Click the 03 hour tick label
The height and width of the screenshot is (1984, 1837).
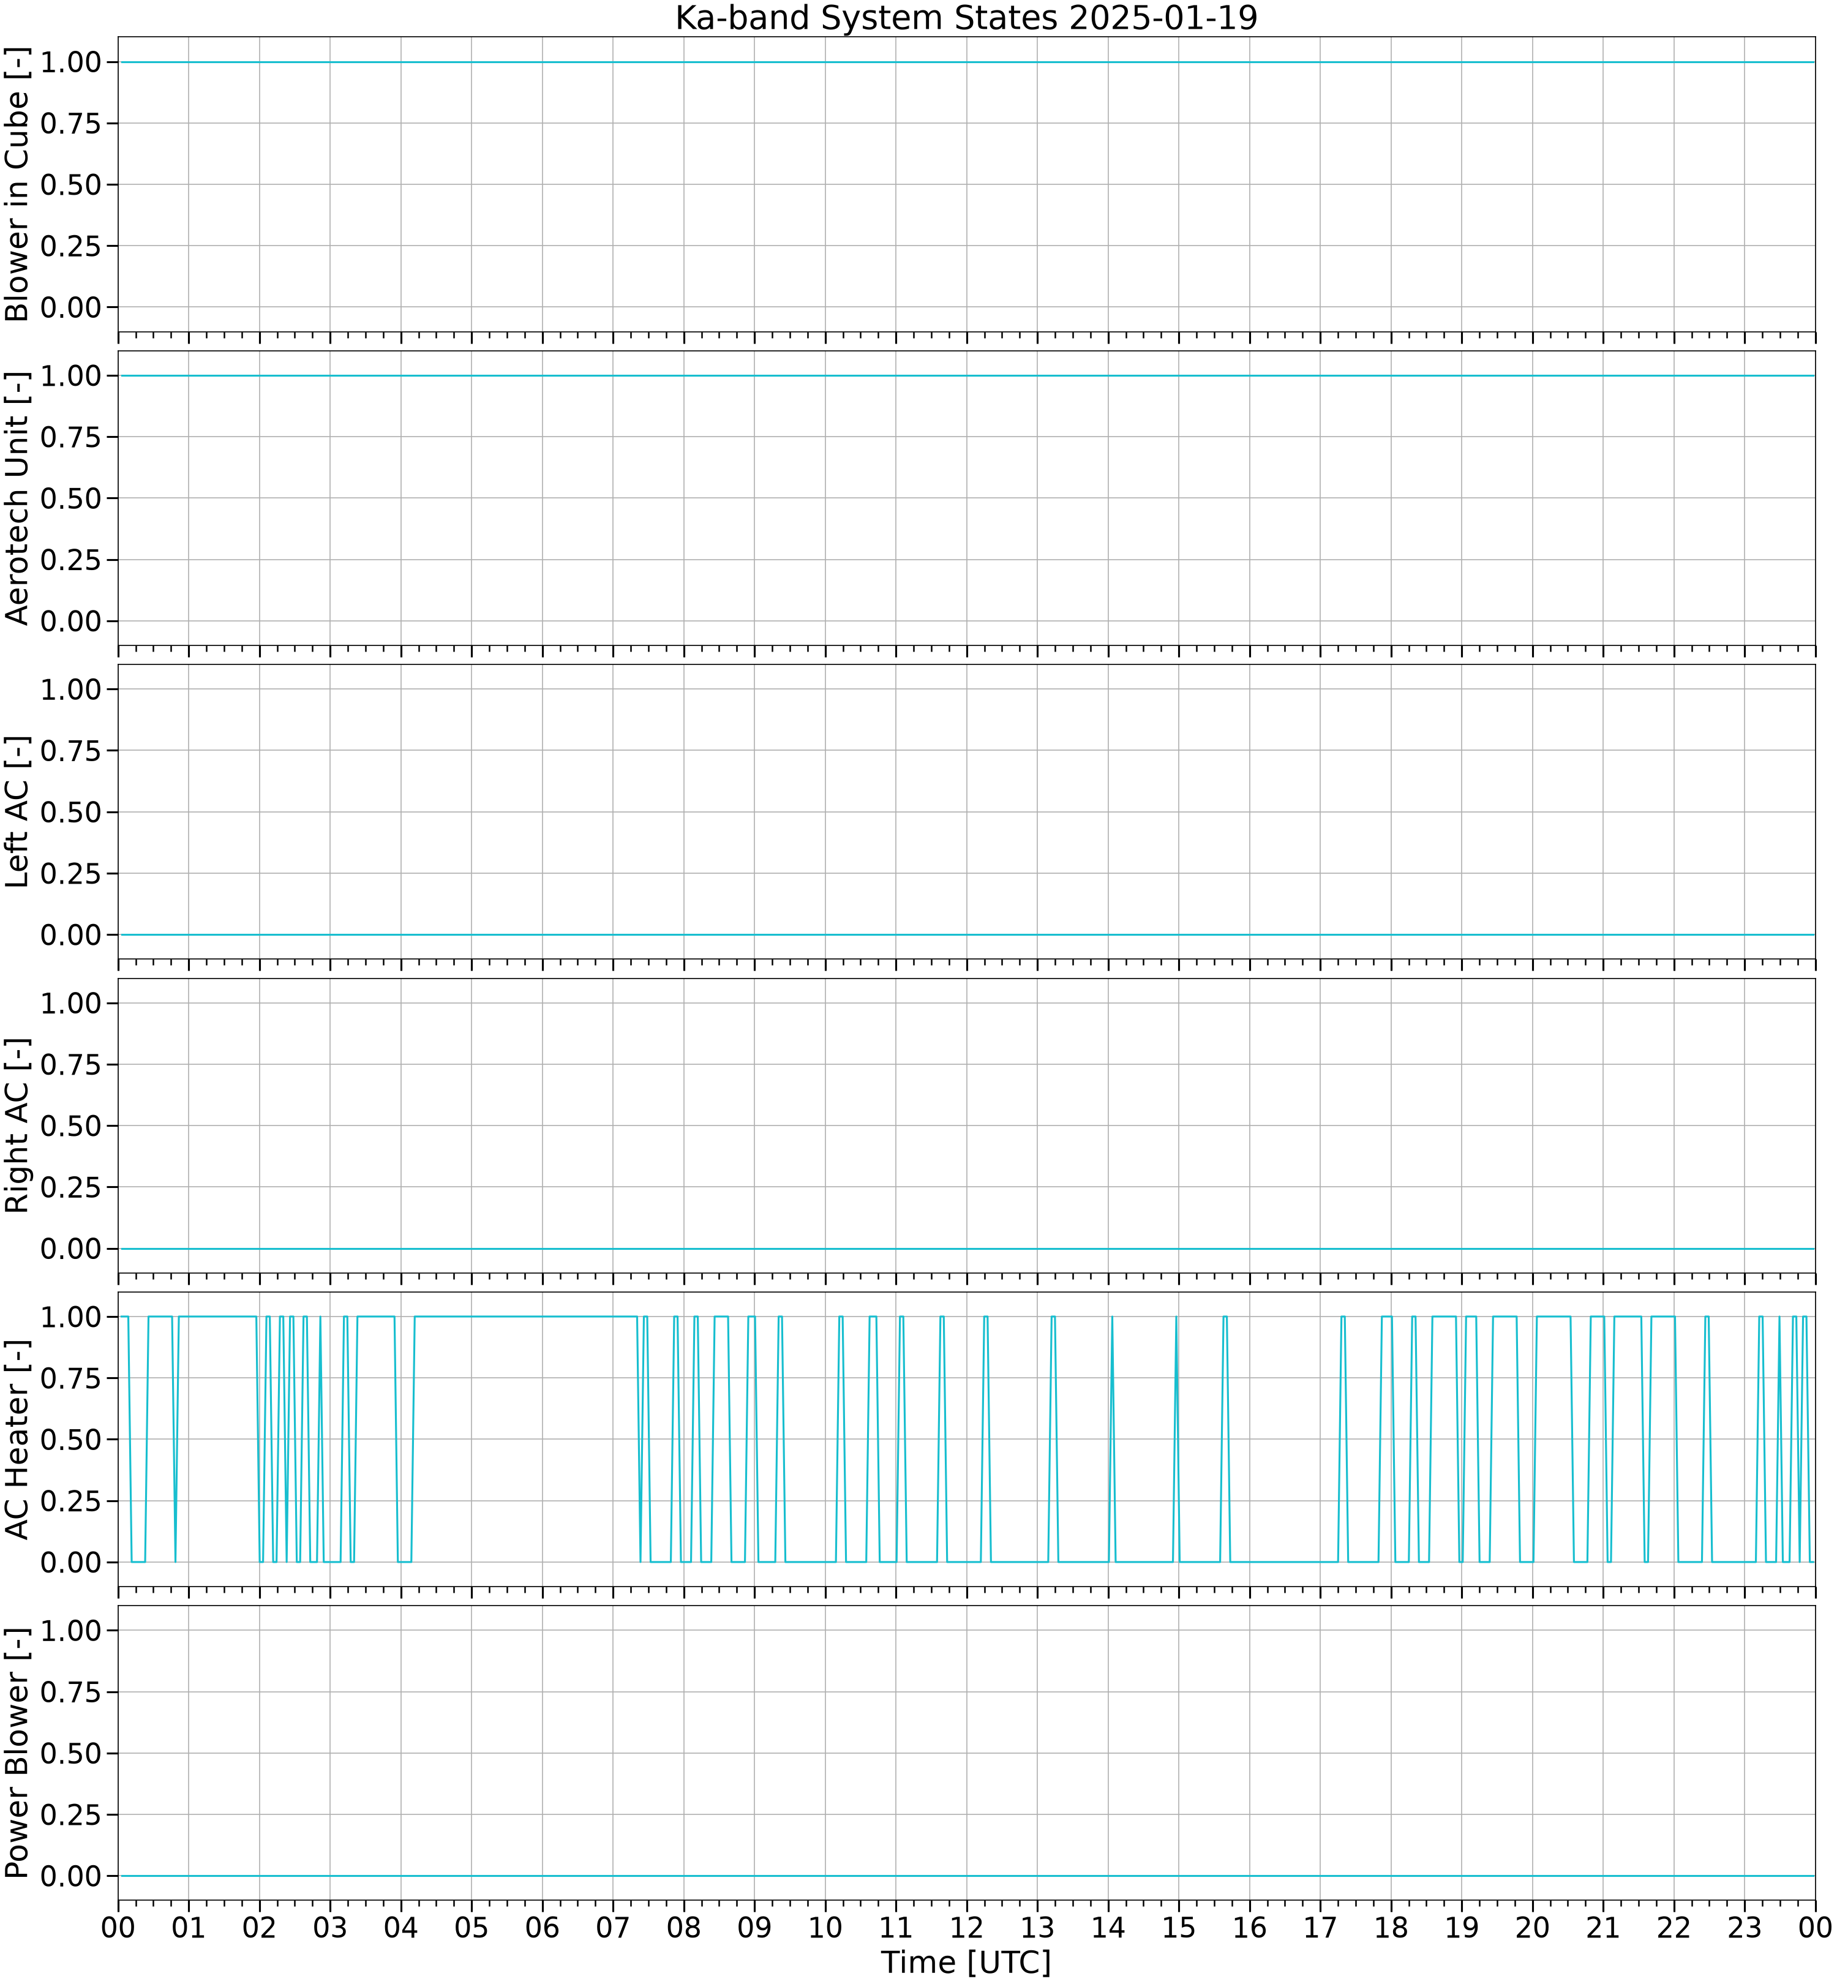click(330, 1927)
